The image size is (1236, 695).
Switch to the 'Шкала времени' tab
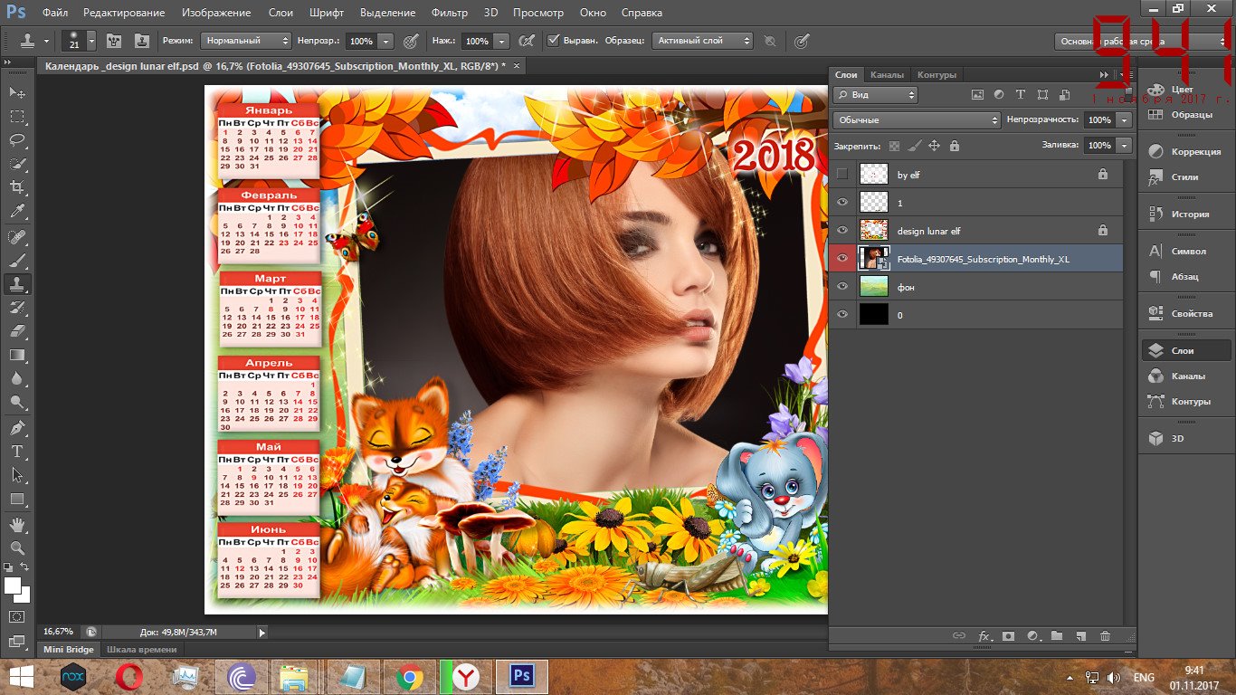point(142,649)
